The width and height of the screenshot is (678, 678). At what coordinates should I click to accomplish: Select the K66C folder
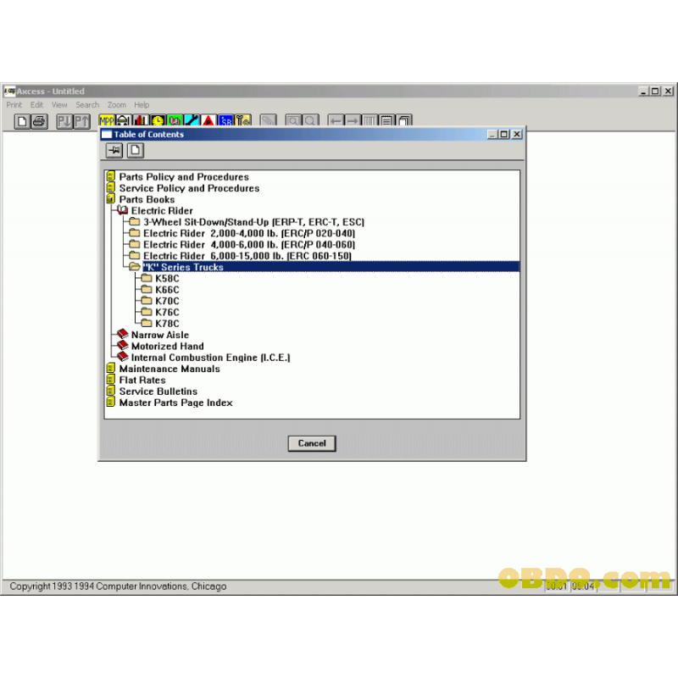(167, 290)
